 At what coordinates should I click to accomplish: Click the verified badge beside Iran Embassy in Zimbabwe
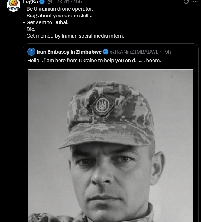pos(106,52)
